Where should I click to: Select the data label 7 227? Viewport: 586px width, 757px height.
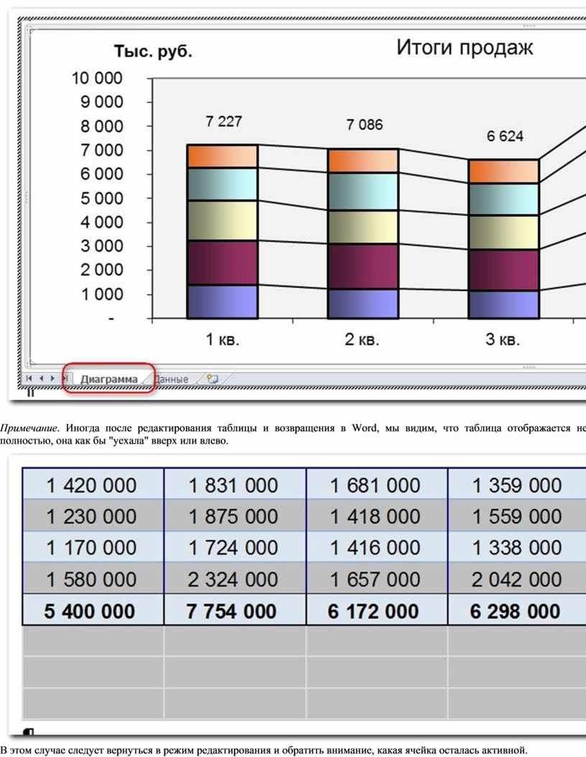tap(223, 122)
